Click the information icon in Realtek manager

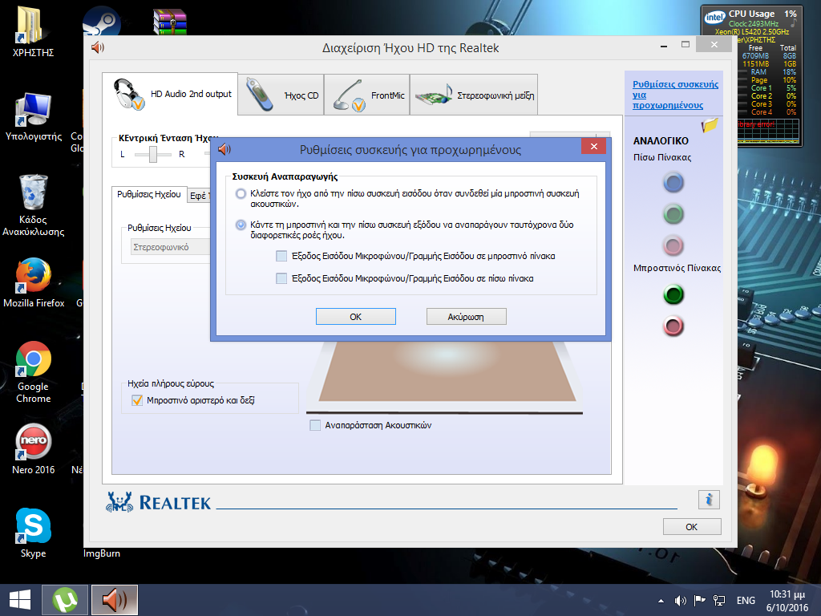pos(709,500)
